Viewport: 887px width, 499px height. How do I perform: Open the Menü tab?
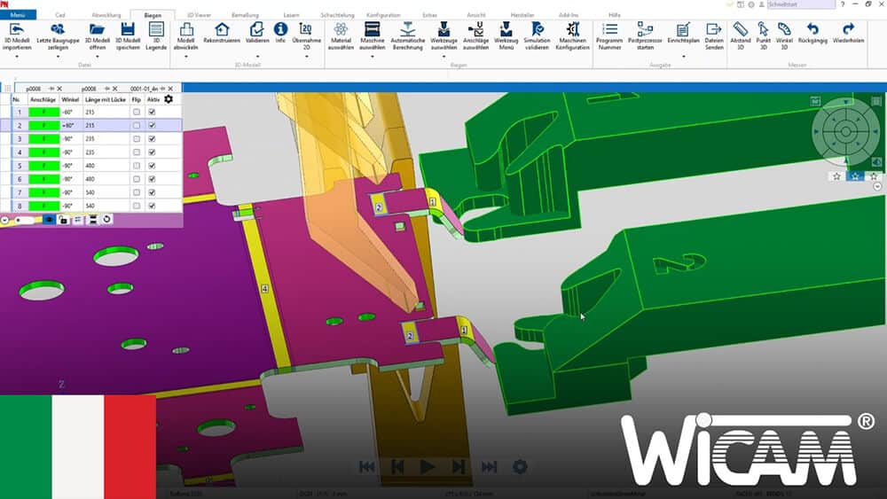(18, 15)
